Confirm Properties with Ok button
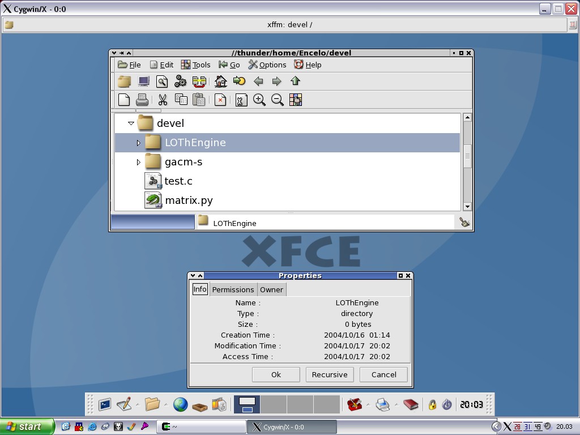 (x=276, y=375)
